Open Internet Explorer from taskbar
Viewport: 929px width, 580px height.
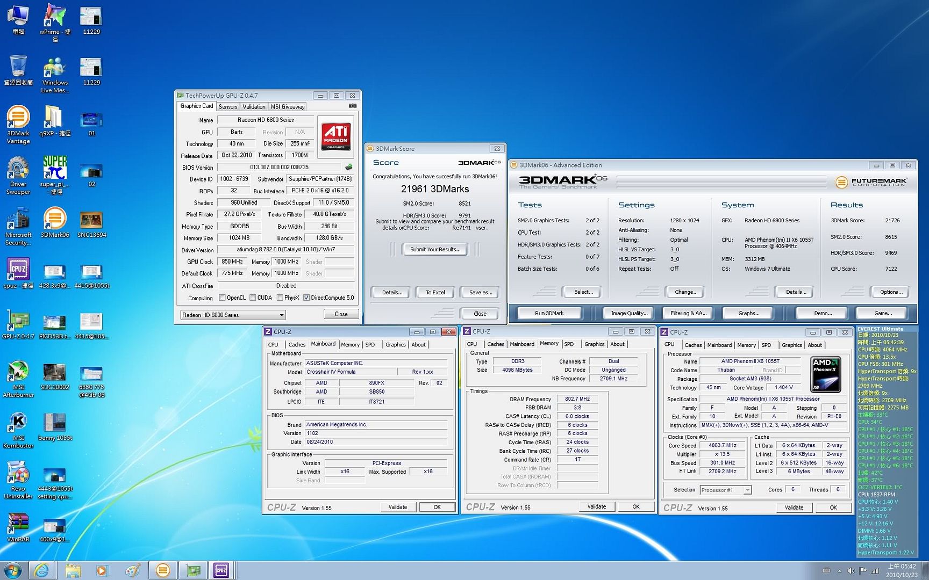pos(41,570)
